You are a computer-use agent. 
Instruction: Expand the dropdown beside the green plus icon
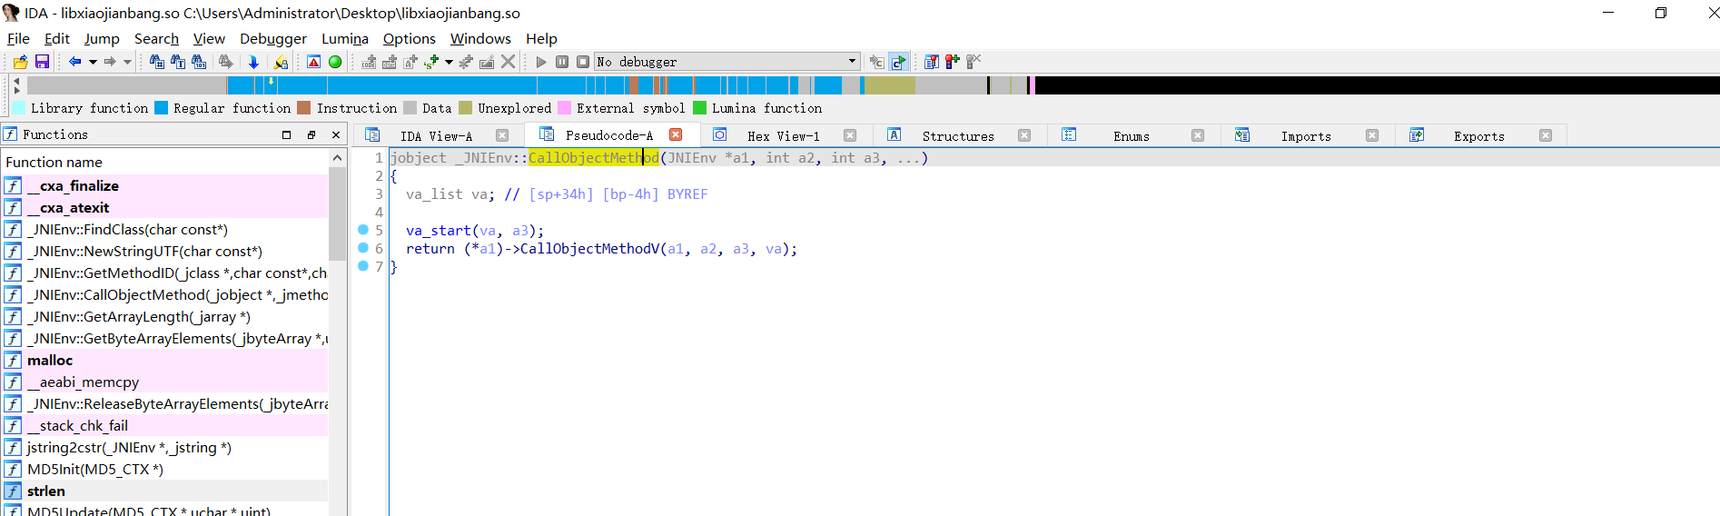(x=449, y=62)
